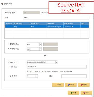The image size is (94, 97).
Task: Click the cancel icon on 취소 button
Action: pyautogui.click(x=84, y=93)
